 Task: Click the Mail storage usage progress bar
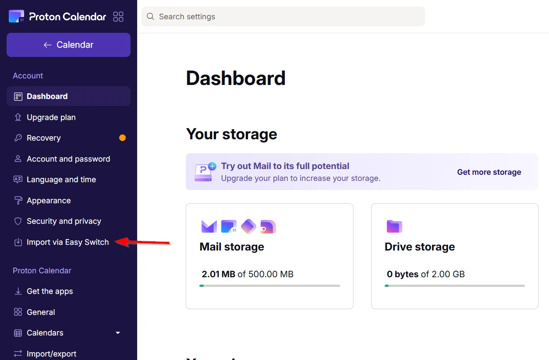coord(269,286)
